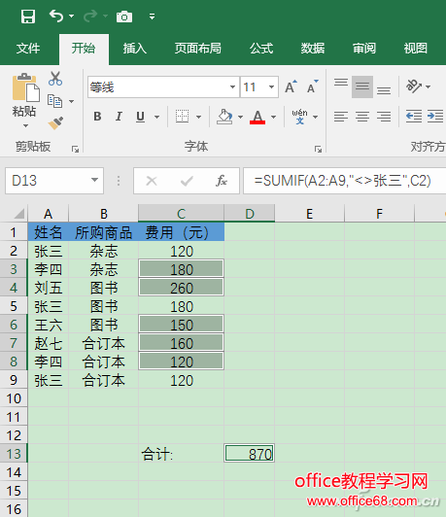446x517 pixels.
Task: Click the cancel X in formula bar
Action: pos(152,181)
